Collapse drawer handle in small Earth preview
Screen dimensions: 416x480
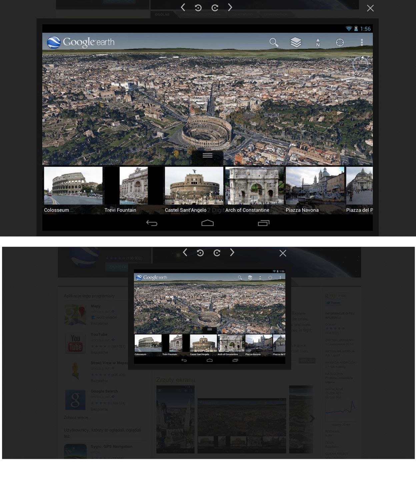click(x=209, y=329)
